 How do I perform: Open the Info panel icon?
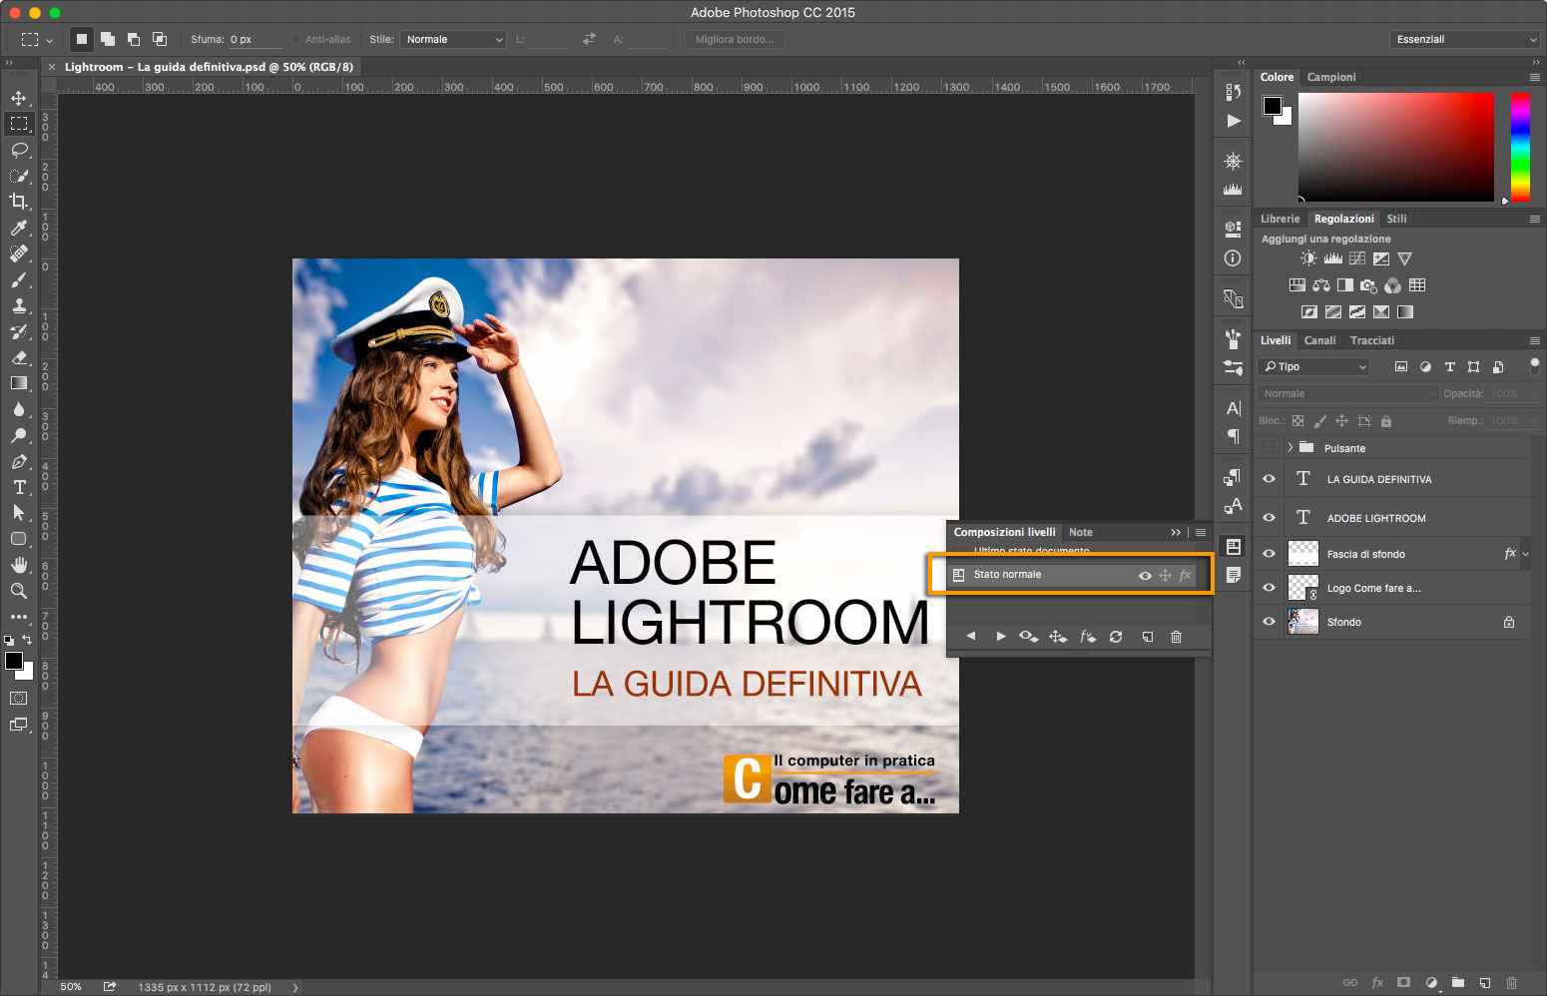[1234, 257]
